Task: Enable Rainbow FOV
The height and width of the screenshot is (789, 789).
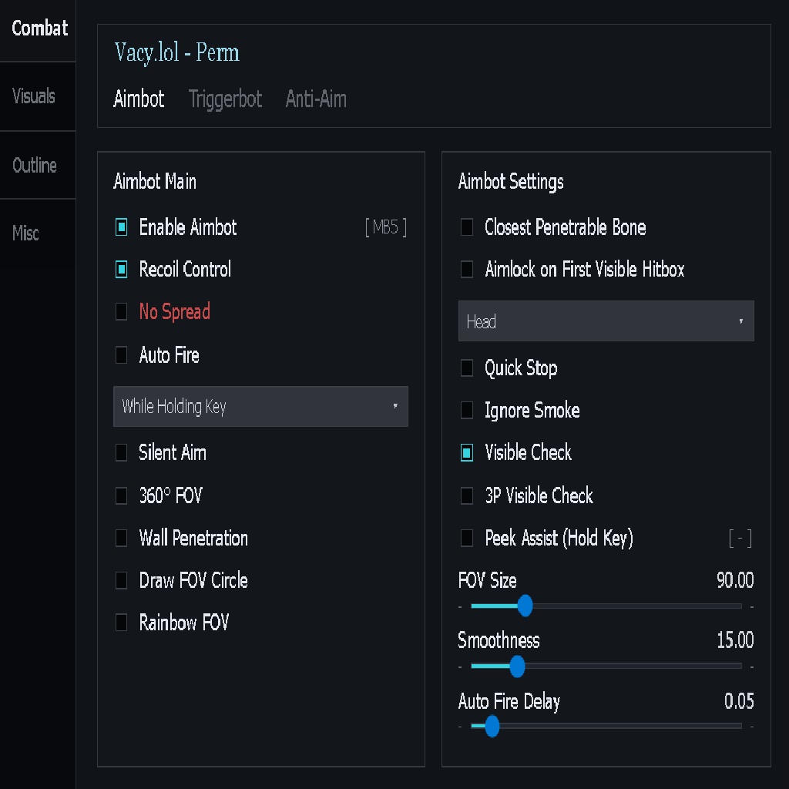Action: (x=121, y=623)
